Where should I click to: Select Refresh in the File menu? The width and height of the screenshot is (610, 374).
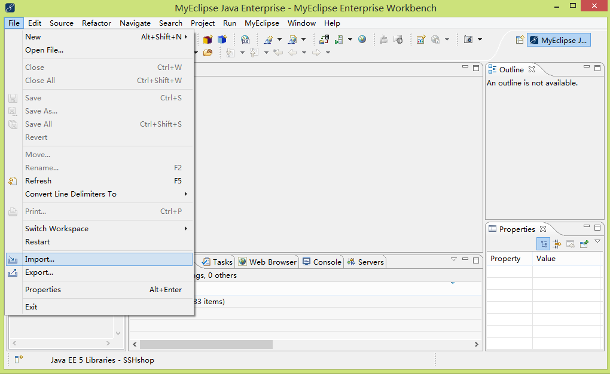pos(99,181)
